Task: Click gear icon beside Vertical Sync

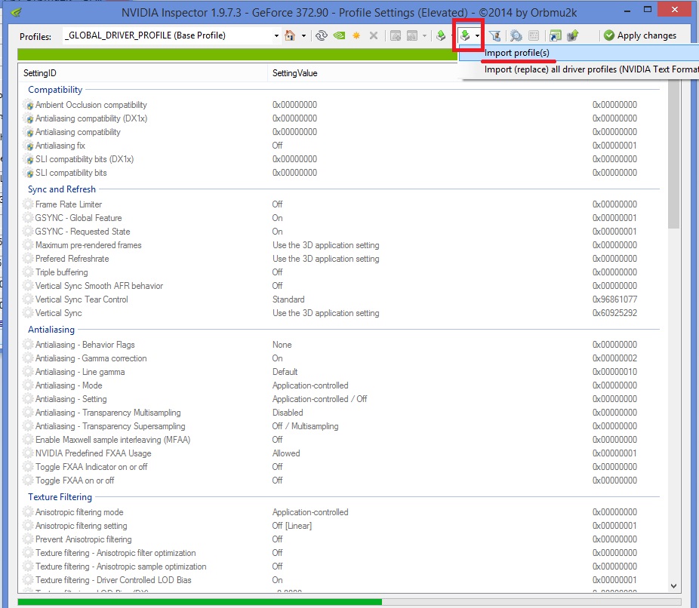Action: [28, 313]
